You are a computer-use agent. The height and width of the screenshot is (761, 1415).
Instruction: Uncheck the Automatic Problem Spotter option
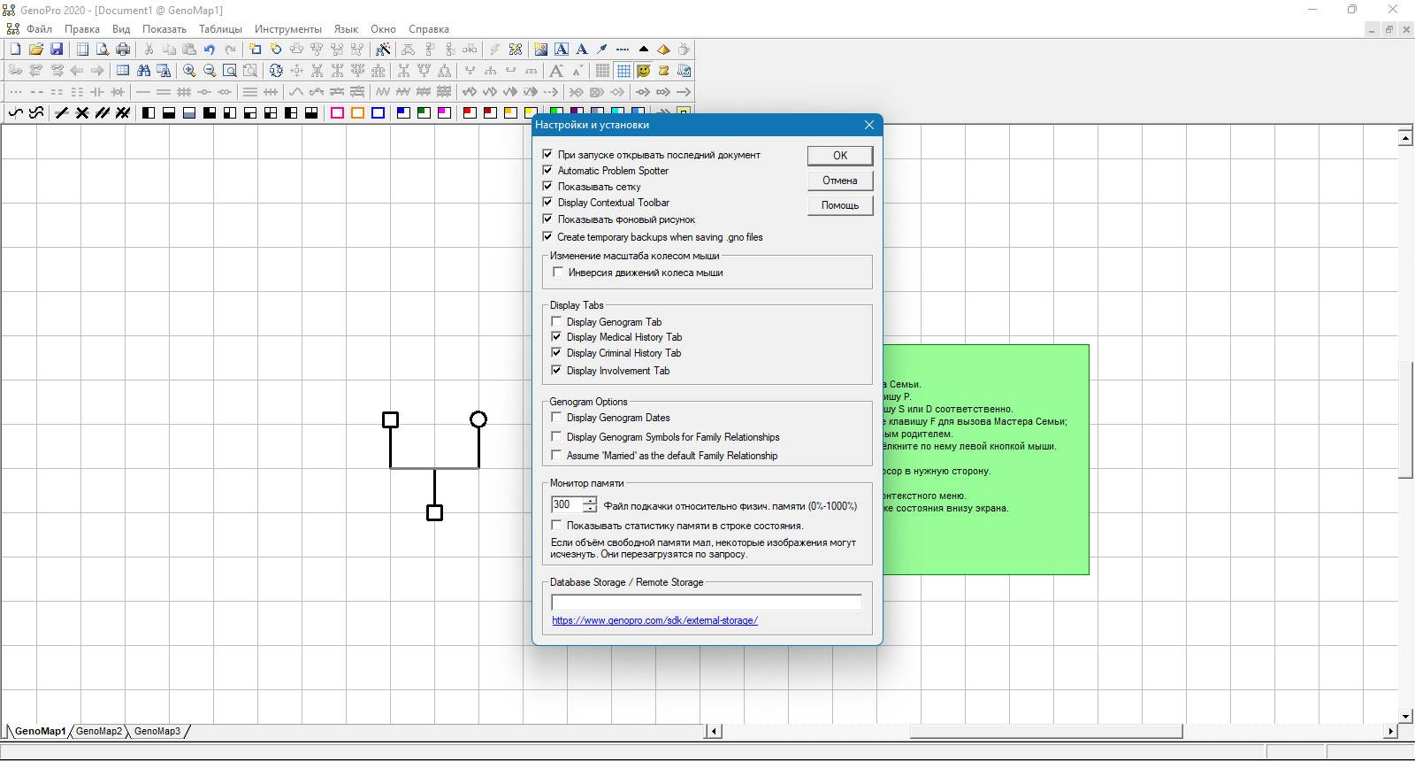tap(547, 170)
